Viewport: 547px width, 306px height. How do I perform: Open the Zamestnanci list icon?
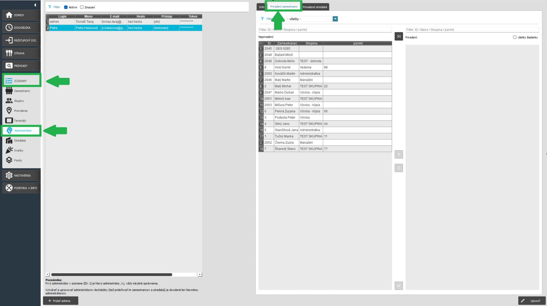click(9, 91)
